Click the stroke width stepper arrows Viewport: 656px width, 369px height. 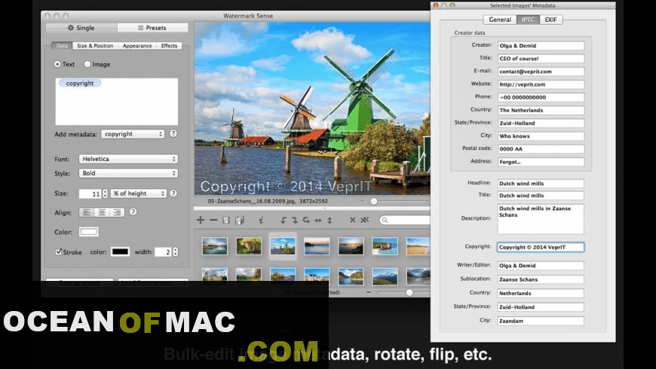175,252
